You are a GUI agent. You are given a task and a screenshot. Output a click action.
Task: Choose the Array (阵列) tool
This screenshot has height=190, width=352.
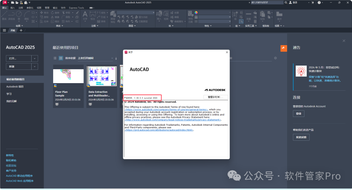(66, 21)
